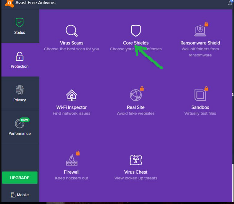Viewport: 234px width, 204px height.
Task: Click the Real Site globe icon
Action: (x=136, y=95)
